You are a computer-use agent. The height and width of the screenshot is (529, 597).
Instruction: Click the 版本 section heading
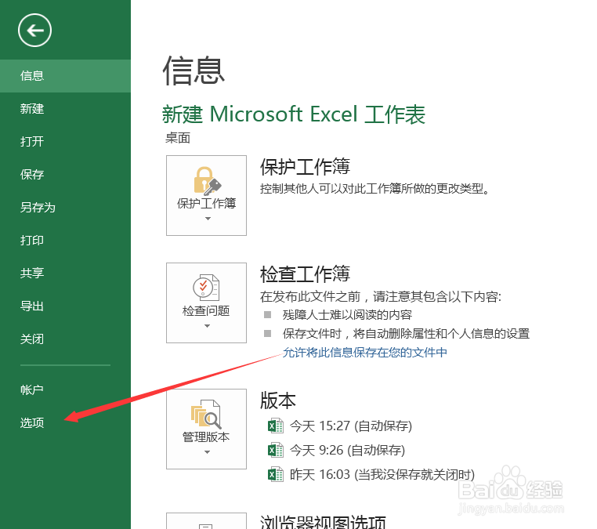278,400
